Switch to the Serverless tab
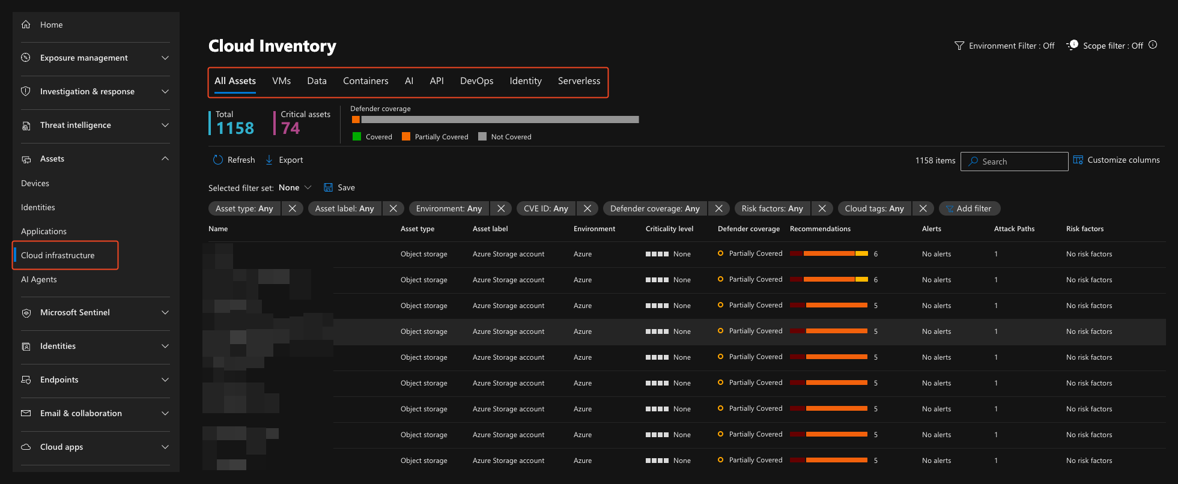This screenshot has height=484, width=1178. [x=578, y=81]
